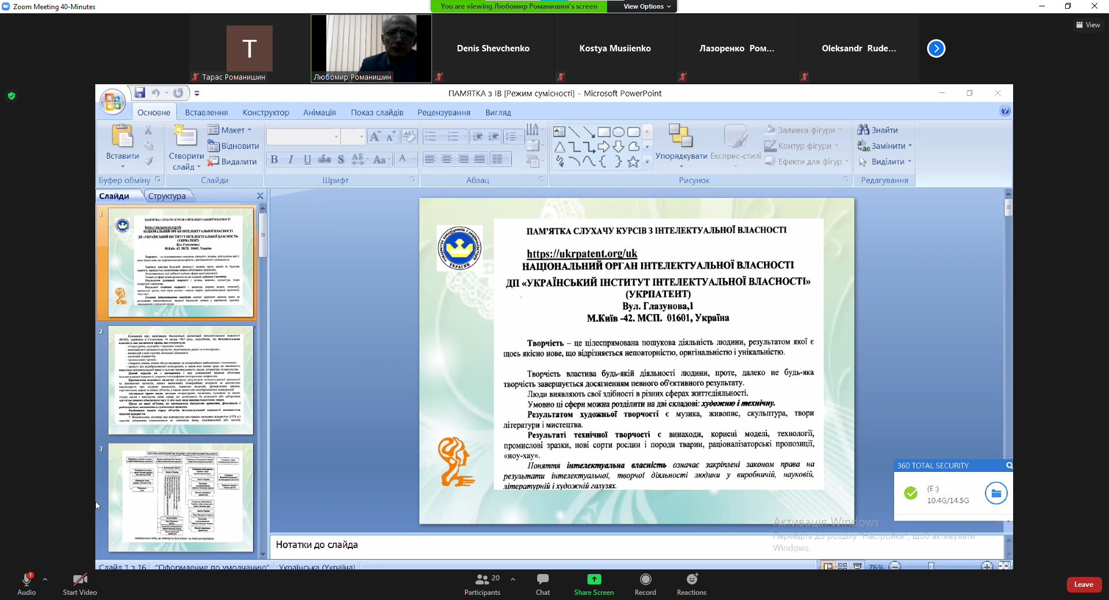Open the Reactions menu
The width and height of the screenshot is (1109, 600).
[x=691, y=579]
